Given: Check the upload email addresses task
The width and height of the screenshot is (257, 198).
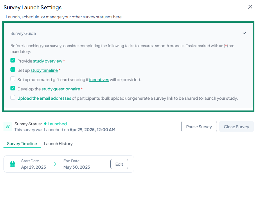Looking at the screenshot, I should click(12, 97).
